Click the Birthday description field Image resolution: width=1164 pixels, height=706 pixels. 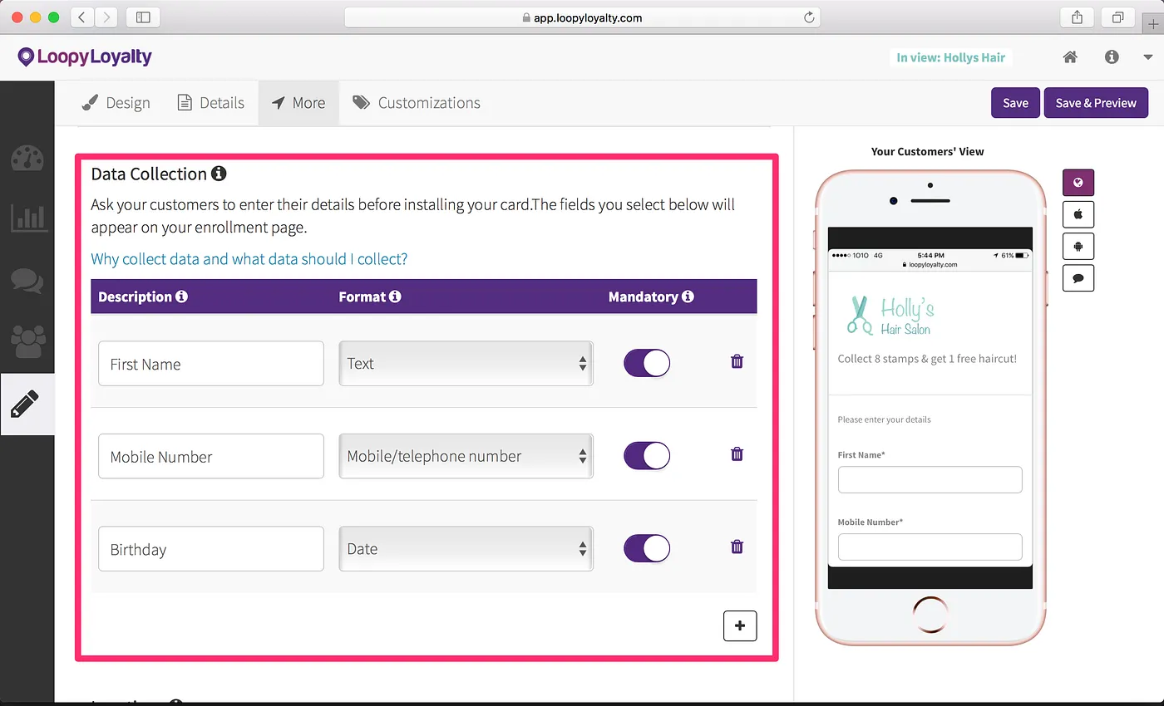click(x=211, y=549)
